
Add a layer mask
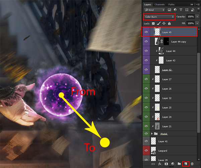tap(166, 164)
